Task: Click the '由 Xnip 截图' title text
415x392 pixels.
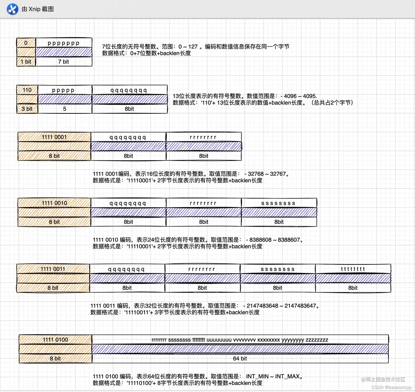Action: (x=38, y=9)
